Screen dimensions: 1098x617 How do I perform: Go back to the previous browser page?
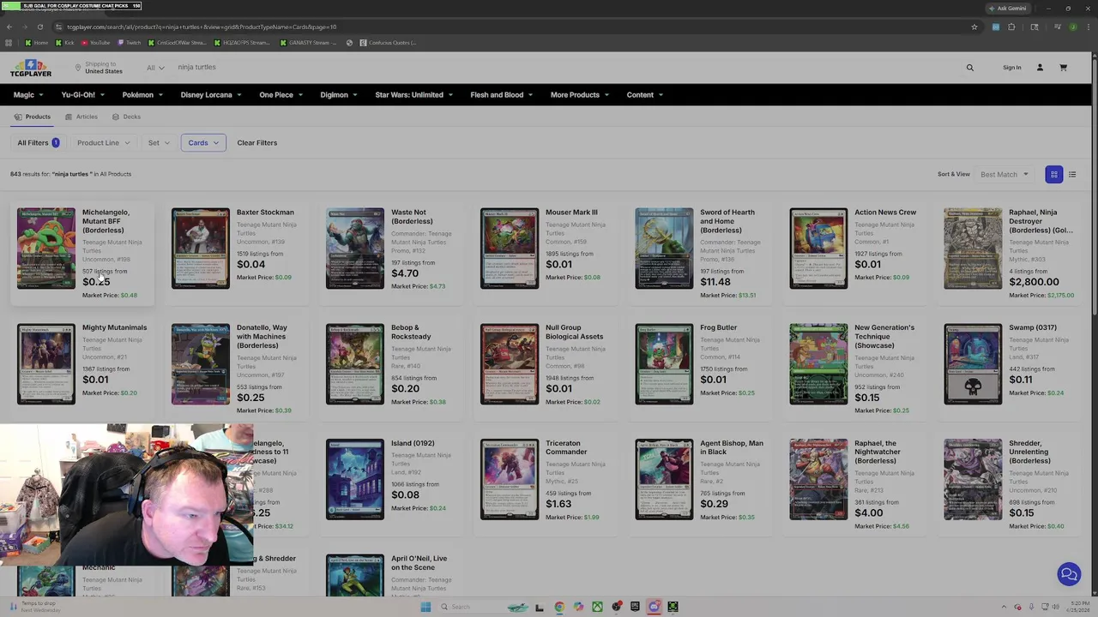(x=9, y=27)
